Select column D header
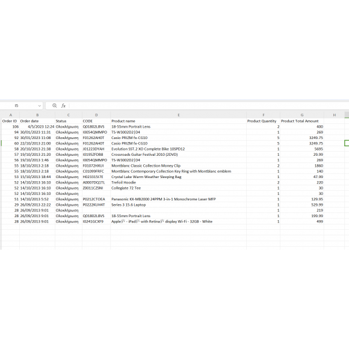 [x=96, y=115]
